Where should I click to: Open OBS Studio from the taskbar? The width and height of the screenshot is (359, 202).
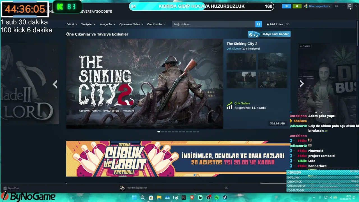pyautogui.click(x=209, y=198)
